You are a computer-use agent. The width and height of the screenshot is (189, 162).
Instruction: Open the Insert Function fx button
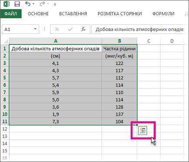(83, 30)
